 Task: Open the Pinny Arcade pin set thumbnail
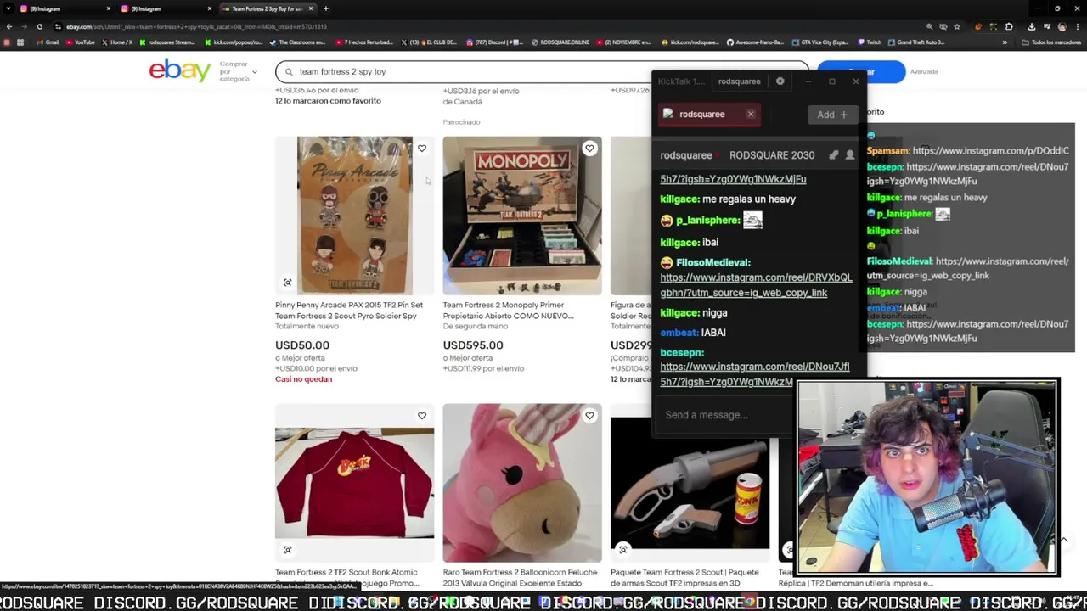(354, 216)
